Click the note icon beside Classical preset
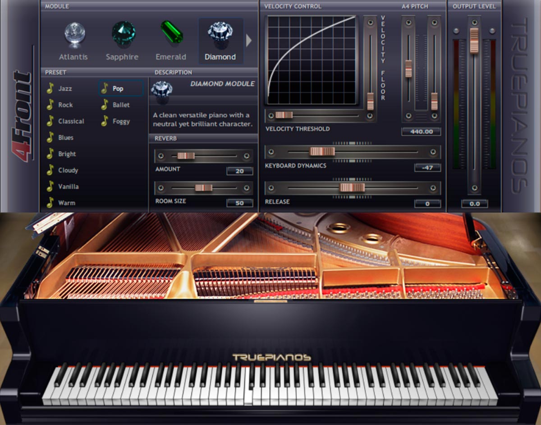This screenshot has height=425, width=541. pyautogui.click(x=50, y=121)
